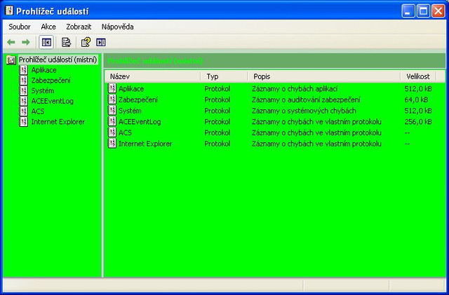
Task: Select the ACS name in the list
Action: [125, 132]
